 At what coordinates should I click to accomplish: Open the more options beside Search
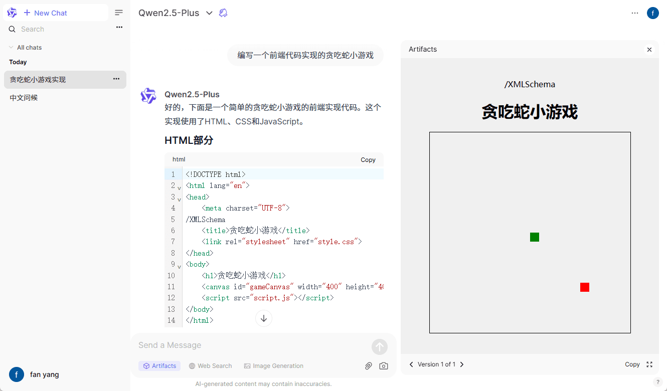pos(119,27)
